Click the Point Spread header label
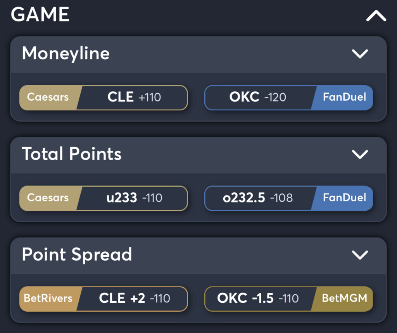Screen dimensions: 397x333 pos(78,255)
